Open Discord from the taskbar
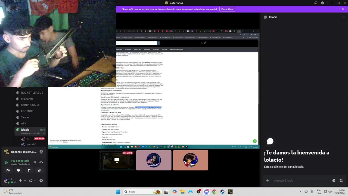Viewport: 348px width, 196px height. pos(206,192)
